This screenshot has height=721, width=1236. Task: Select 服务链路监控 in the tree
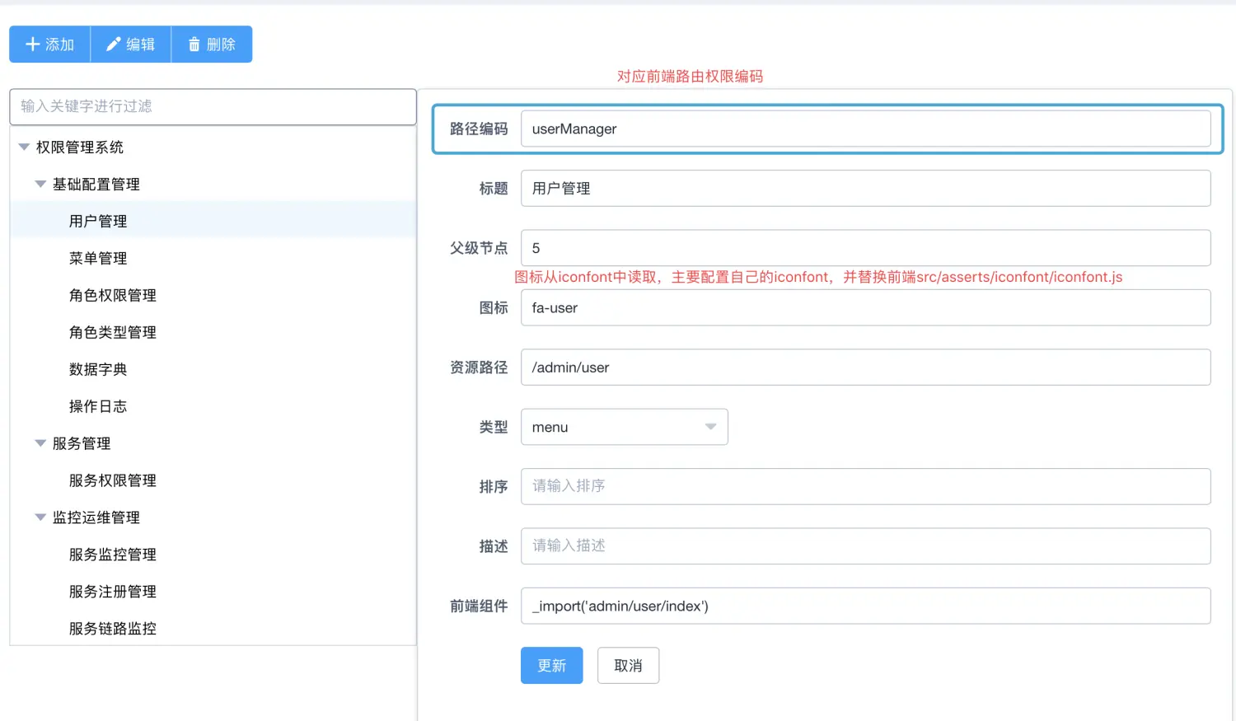pyautogui.click(x=113, y=629)
